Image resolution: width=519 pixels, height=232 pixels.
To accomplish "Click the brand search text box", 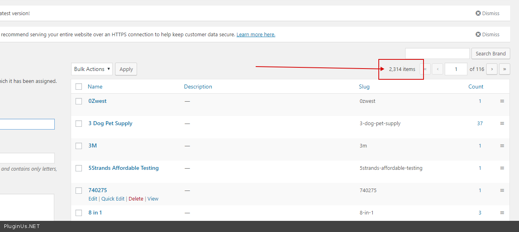I will coord(437,53).
